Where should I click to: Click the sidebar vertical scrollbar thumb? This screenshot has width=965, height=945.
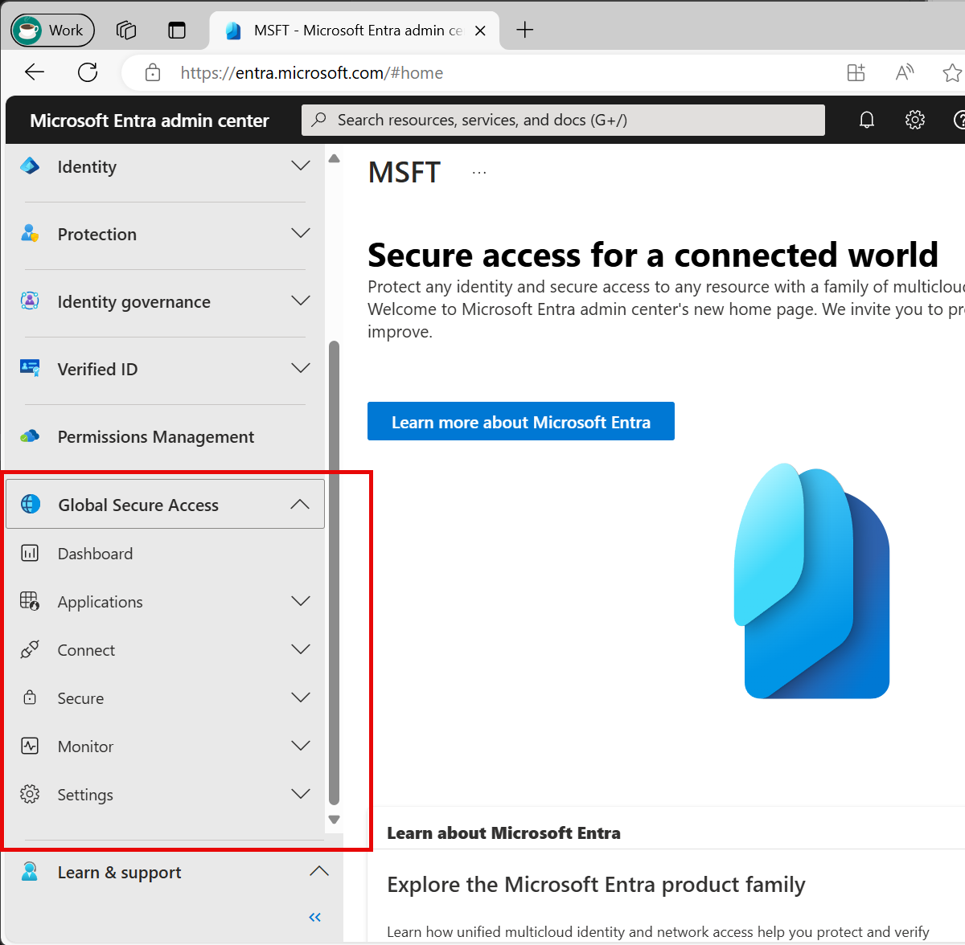(x=335, y=572)
